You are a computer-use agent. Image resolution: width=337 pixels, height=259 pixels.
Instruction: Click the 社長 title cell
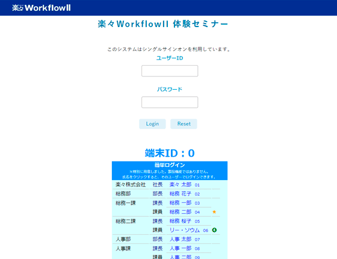click(157, 184)
